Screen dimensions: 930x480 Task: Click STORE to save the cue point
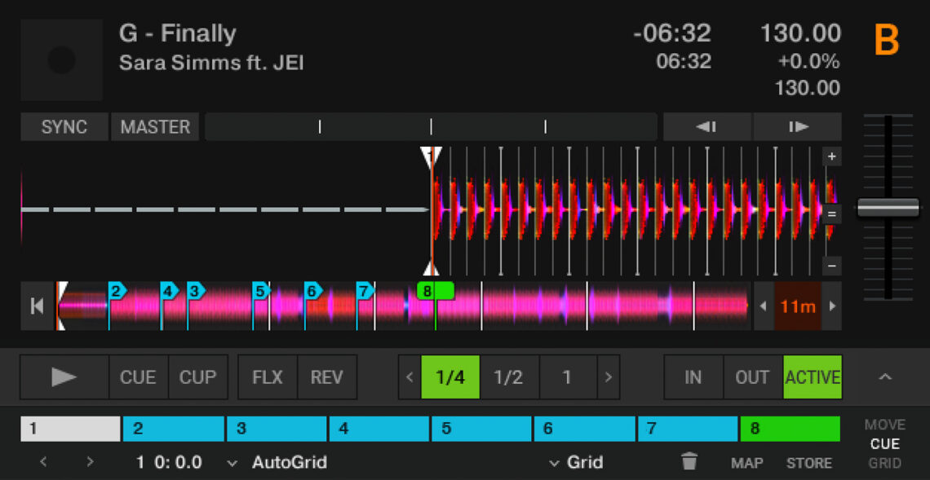tap(808, 462)
